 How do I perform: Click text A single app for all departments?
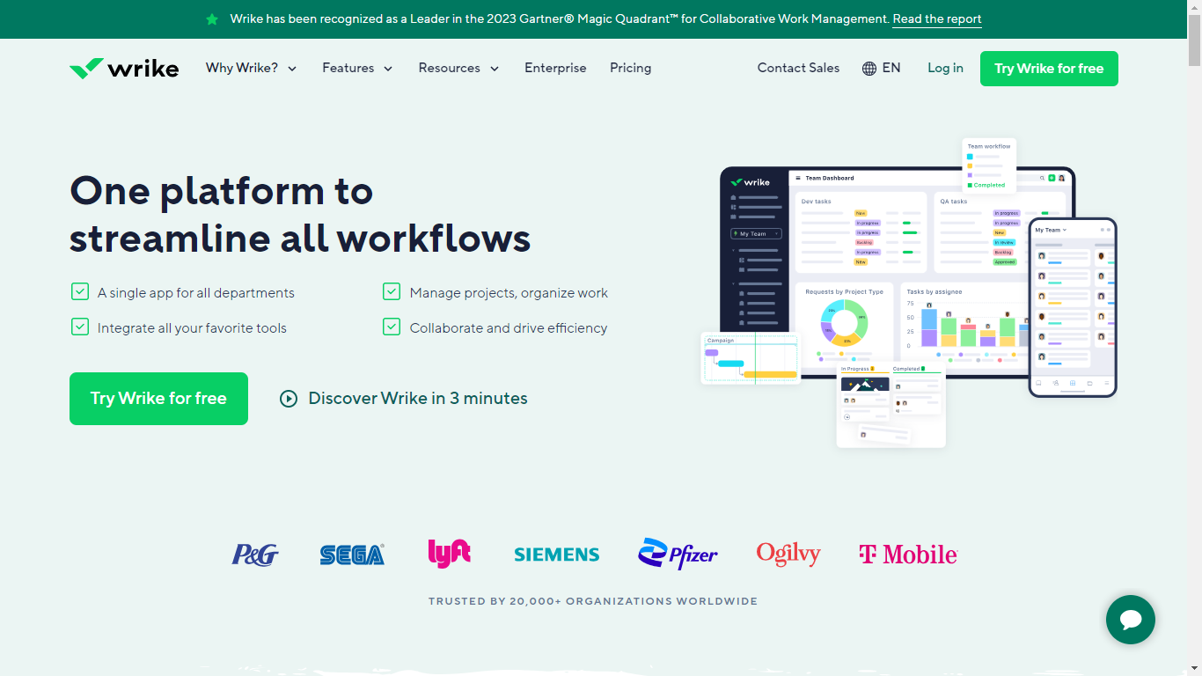pyautogui.click(x=196, y=292)
